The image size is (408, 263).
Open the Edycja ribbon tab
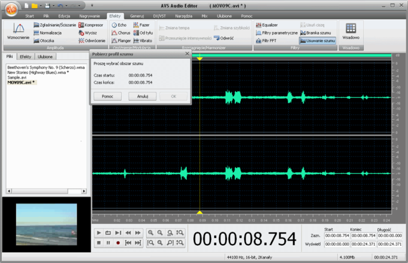[64, 16]
